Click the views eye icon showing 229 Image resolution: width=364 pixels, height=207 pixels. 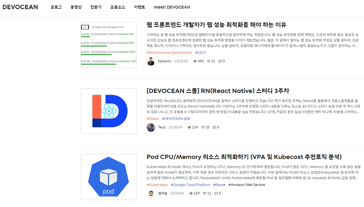point(191,193)
